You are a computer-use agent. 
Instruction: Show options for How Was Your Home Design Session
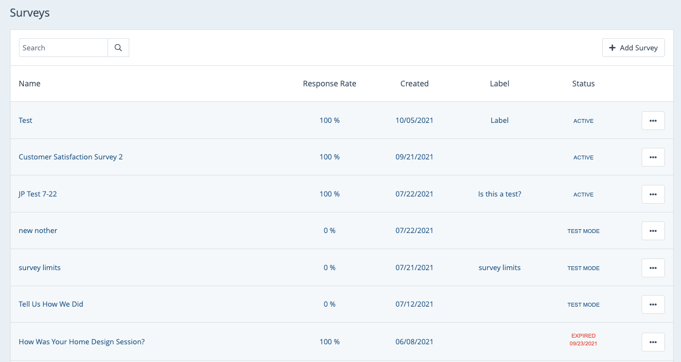(653, 342)
